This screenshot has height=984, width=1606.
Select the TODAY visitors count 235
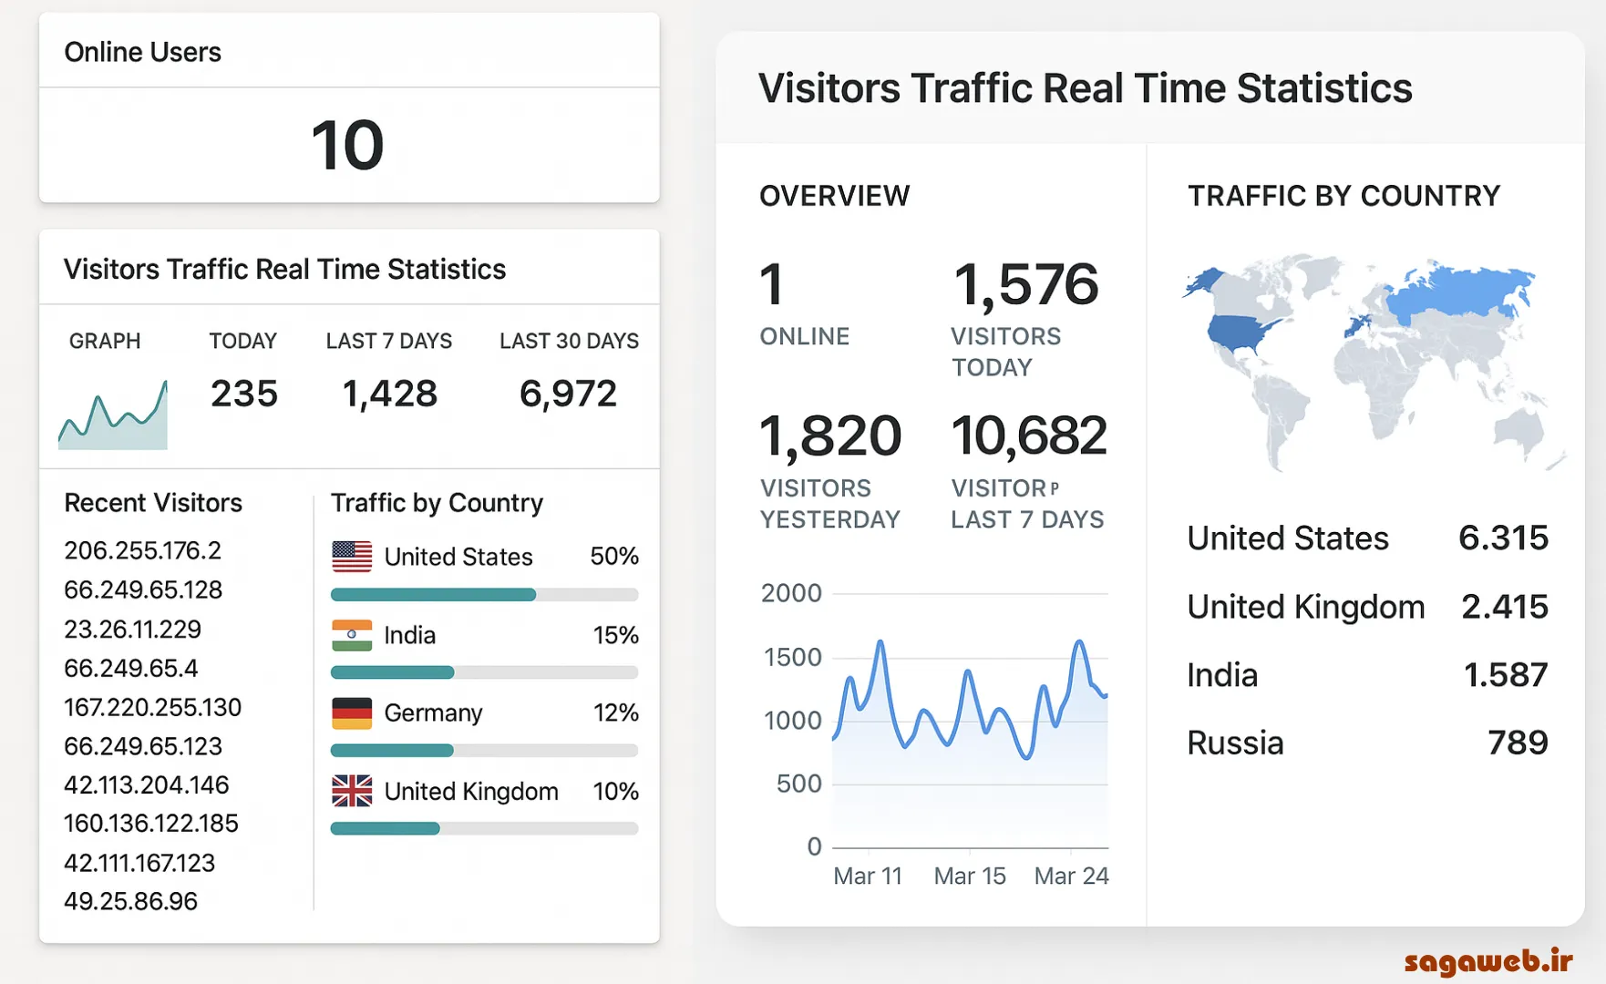coord(244,394)
